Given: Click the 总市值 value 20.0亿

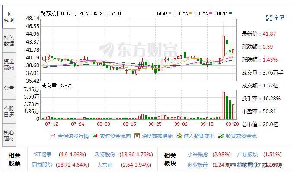Looking at the screenshot, I should [270, 124].
